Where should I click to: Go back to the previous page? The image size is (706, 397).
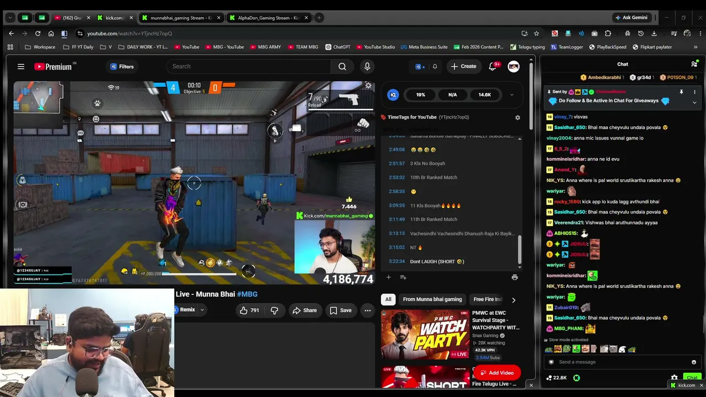point(11,34)
